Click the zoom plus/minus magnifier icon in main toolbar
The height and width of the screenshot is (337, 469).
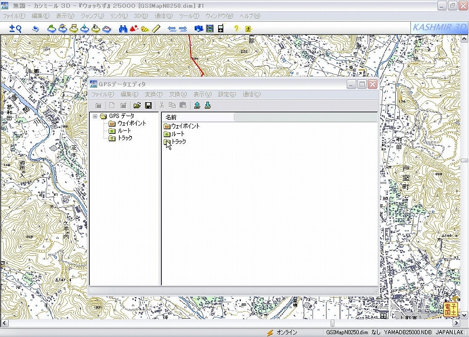(15, 28)
